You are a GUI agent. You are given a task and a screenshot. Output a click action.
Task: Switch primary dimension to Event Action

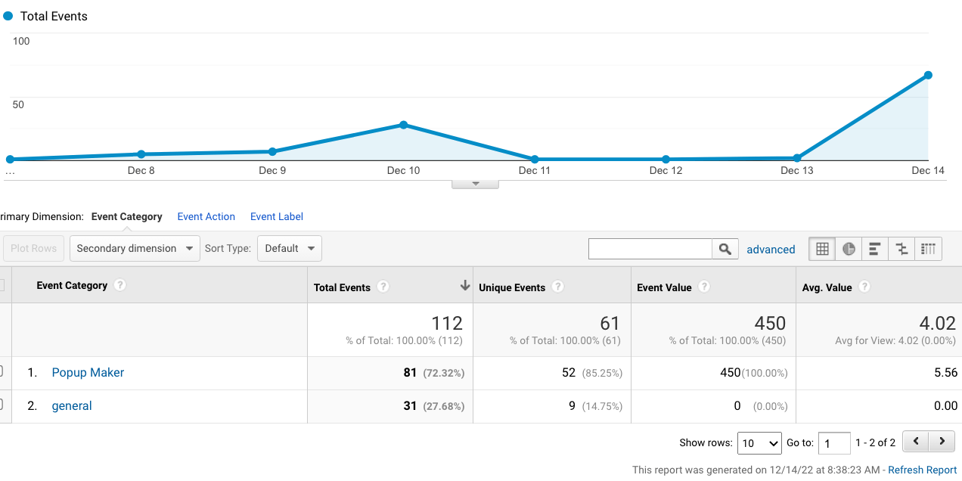coord(206,216)
